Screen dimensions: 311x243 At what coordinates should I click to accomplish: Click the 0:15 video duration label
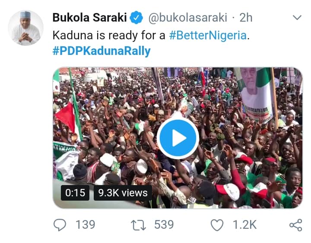75,193
